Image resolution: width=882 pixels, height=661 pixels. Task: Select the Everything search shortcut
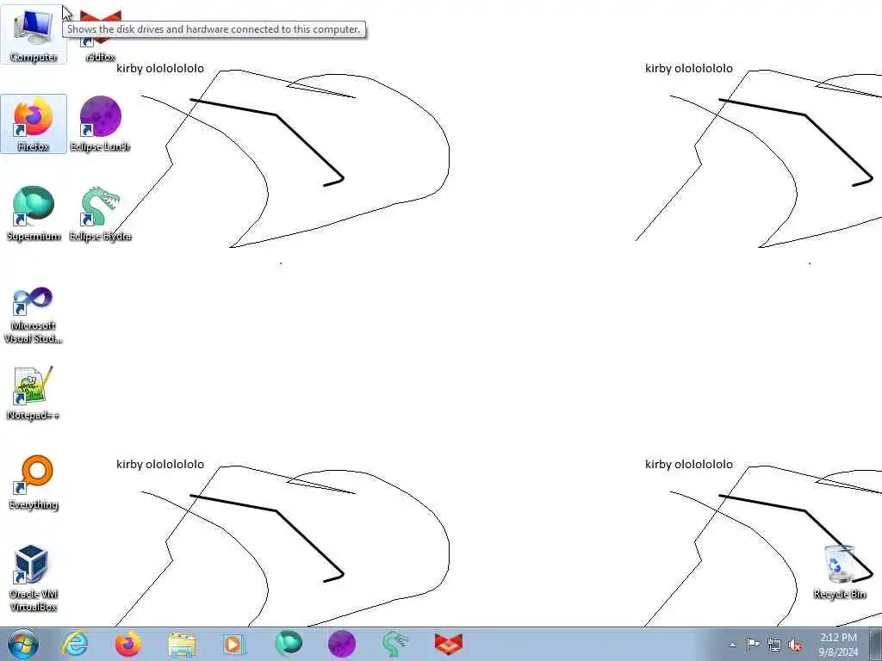[34, 482]
